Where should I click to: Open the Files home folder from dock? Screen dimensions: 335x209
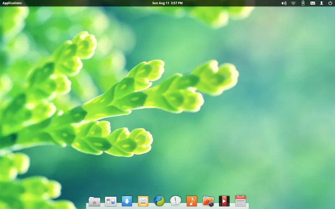click(94, 201)
